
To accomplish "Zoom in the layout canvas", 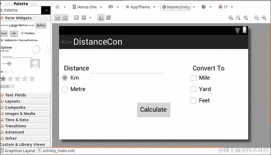I will pyautogui.click(x=264, y=18).
